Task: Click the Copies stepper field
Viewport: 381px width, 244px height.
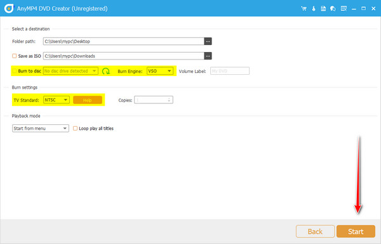Action: click(x=154, y=100)
